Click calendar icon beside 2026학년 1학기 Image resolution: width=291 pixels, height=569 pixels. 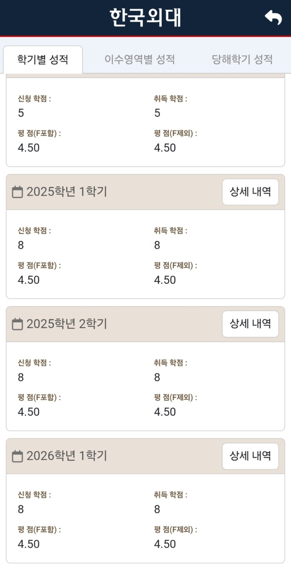[17, 456]
